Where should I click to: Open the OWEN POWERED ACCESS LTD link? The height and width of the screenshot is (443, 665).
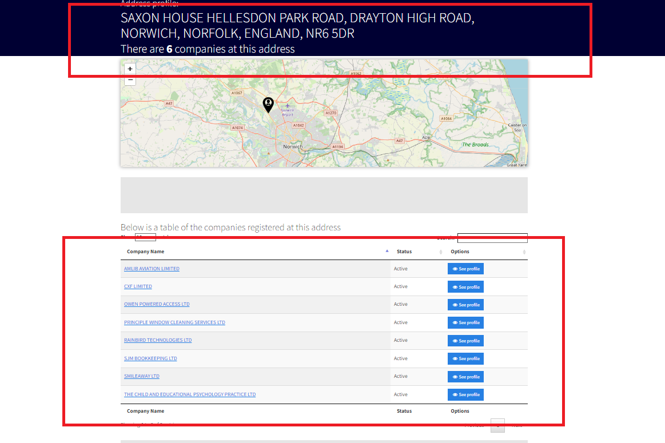157,304
